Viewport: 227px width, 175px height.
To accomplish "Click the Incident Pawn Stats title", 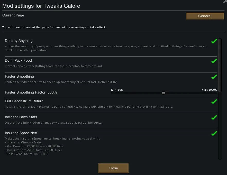I will pyautogui.click(x=21, y=117).
